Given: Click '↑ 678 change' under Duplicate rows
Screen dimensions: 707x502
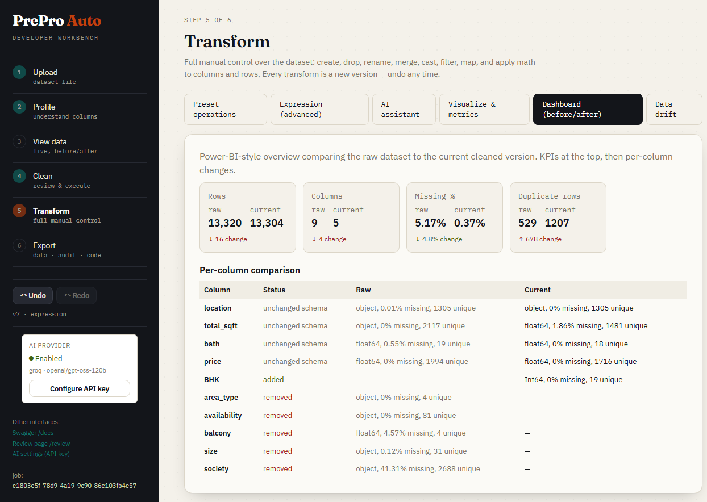Looking at the screenshot, I should point(540,239).
